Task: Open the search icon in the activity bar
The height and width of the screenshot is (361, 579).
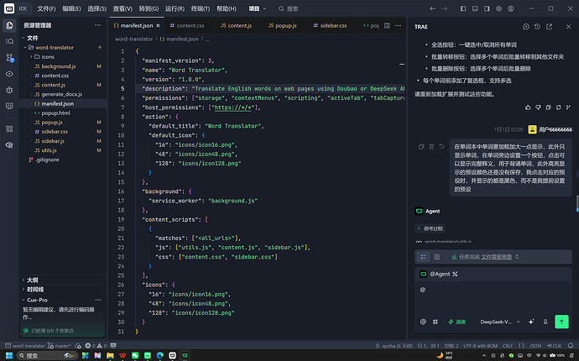Action: click(x=9, y=41)
